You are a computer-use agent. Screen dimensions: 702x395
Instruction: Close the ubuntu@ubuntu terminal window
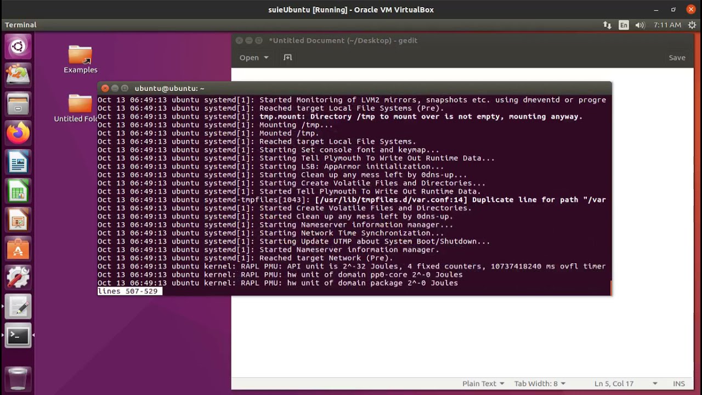point(105,88)
